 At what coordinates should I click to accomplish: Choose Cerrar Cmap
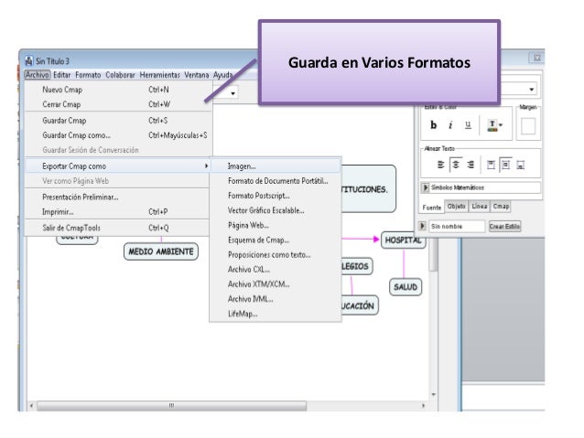click(118, 104)
